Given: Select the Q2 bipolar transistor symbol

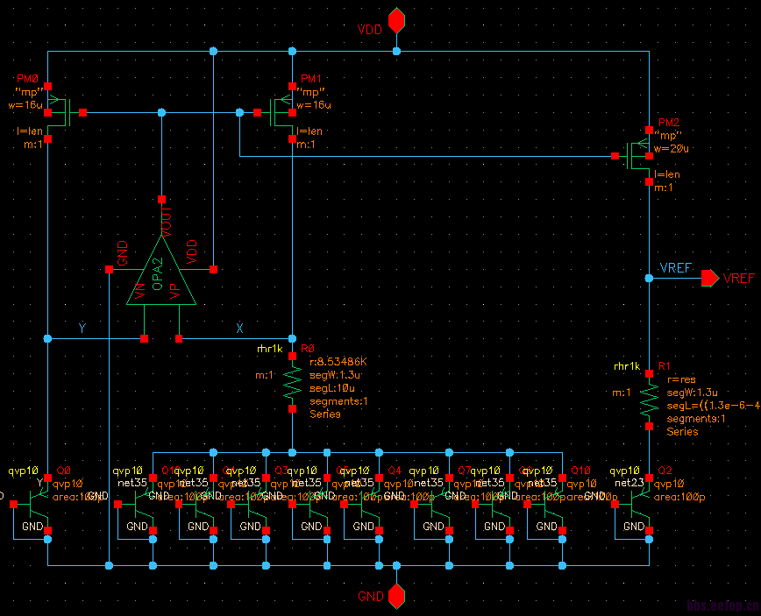Looking at the screenshot, I should click(636, 505).
